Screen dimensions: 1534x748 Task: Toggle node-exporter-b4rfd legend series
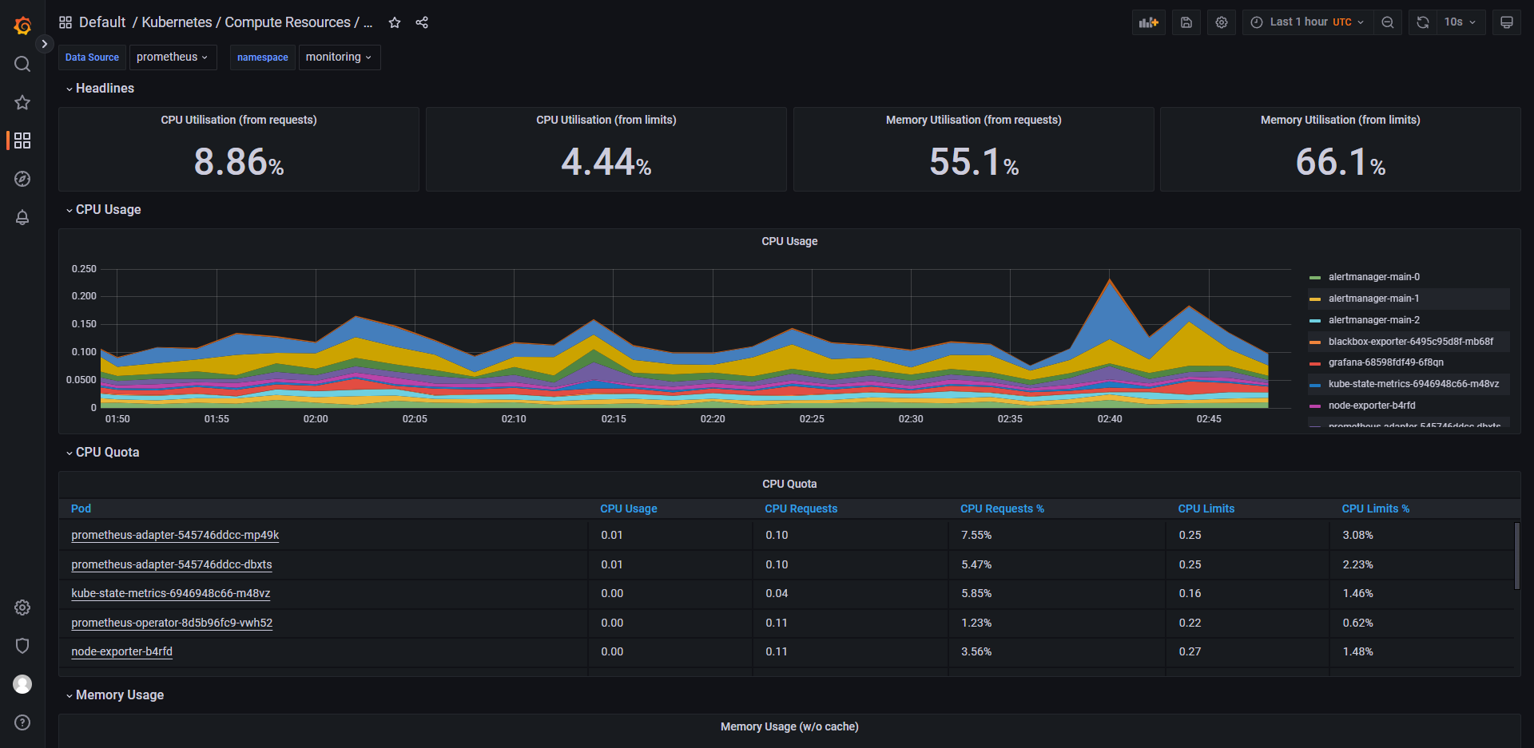click(1371, 406)
